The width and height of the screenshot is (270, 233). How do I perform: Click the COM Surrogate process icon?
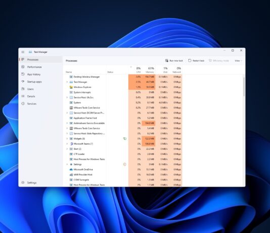[71, 180]
